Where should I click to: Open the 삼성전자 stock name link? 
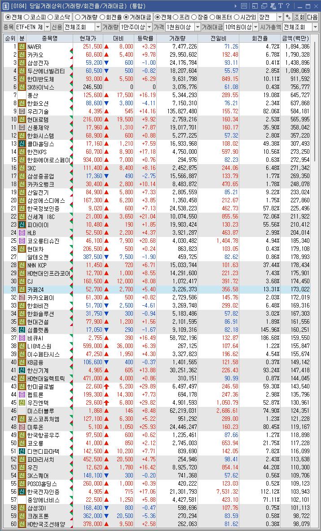38,63
